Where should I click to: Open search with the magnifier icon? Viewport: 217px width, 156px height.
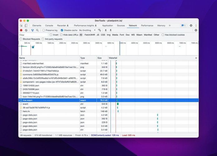[x=37, y=30]
